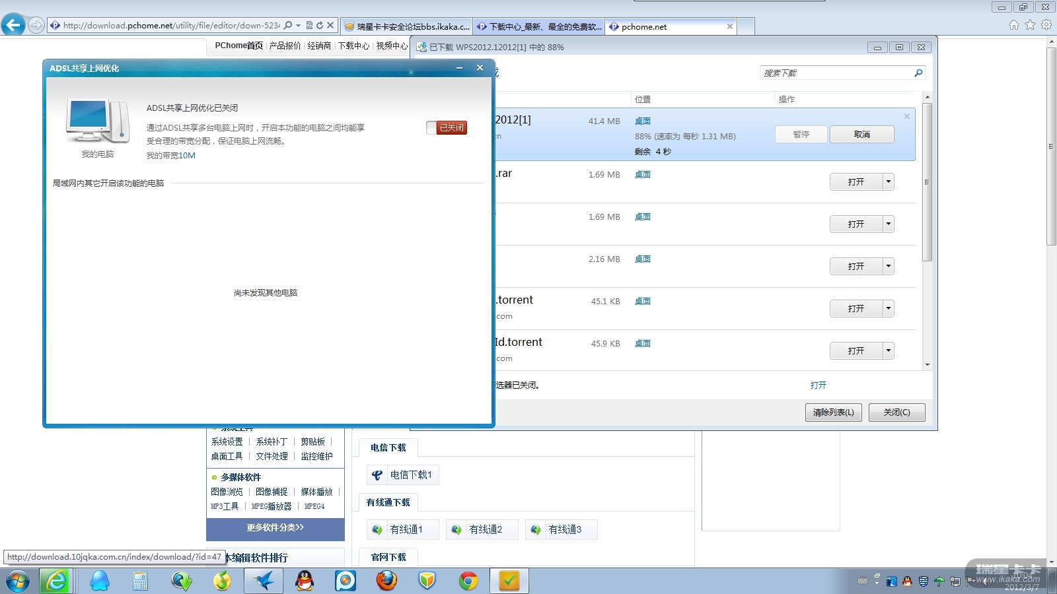Pause the WPS2012 download with 暂停
This screenshot has width=1057, height=594.
pos(801,134)
